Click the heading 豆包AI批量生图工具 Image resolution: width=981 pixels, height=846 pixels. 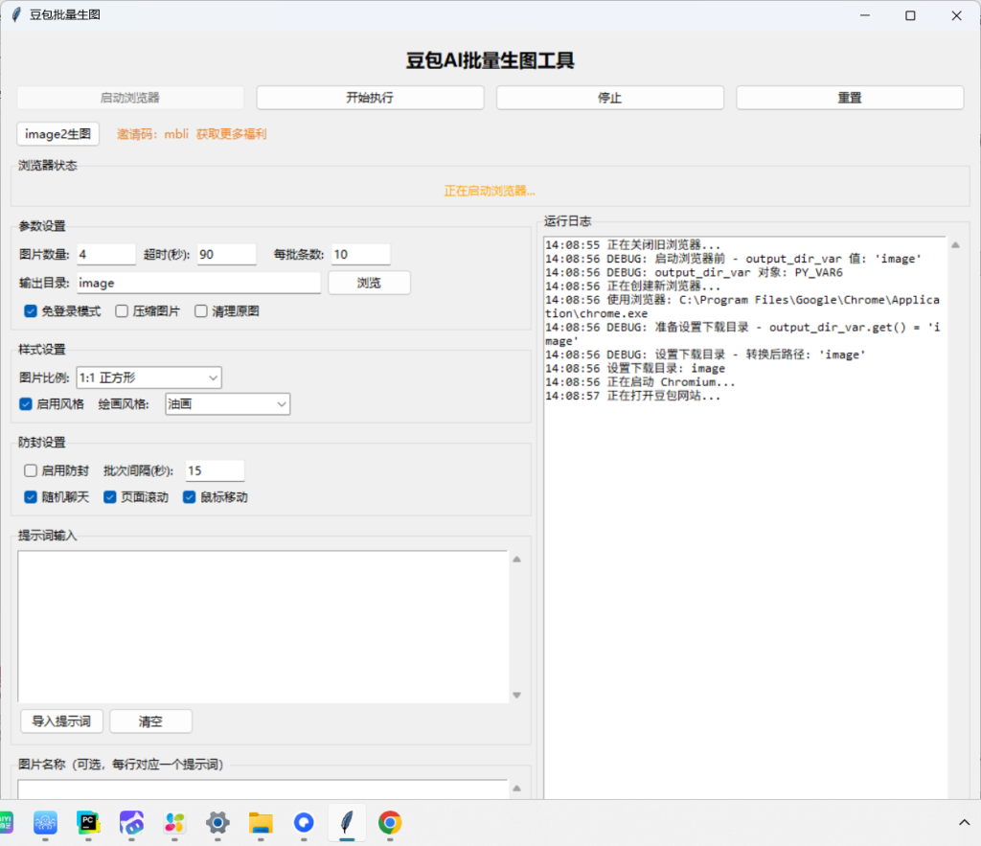[490, 60]
